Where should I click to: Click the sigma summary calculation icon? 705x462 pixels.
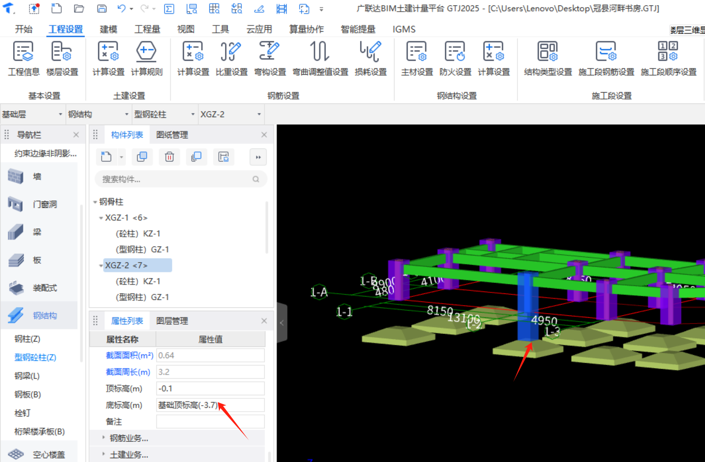pyautogui.click(x=169, y=8)
